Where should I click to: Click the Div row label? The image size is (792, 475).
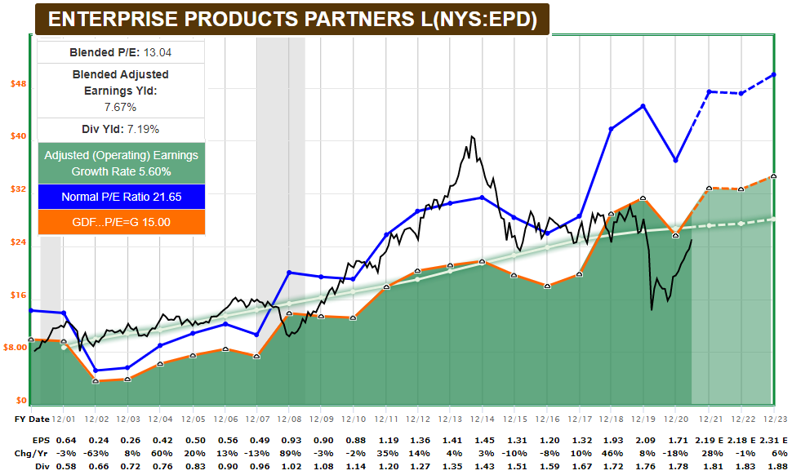tap(42, 466)
